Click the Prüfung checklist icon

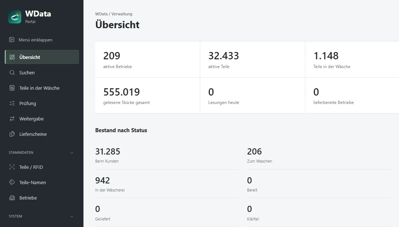click(12, 103)
